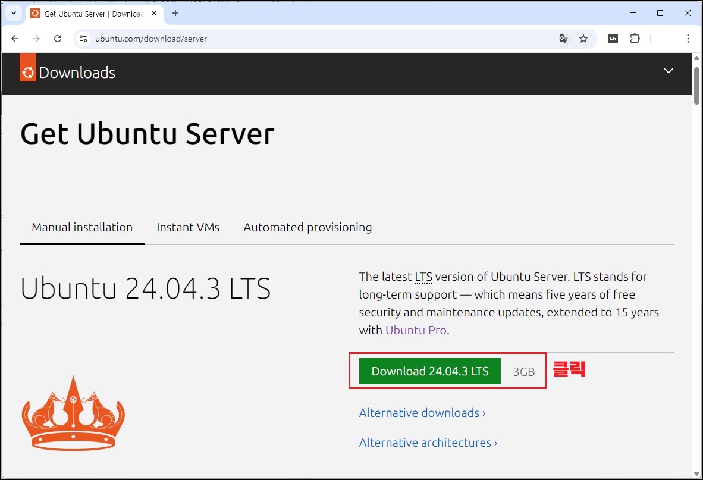The height and width of the screenshot is (480, 703).
Task: Bookmark this page with star icon
Action: 583,39
